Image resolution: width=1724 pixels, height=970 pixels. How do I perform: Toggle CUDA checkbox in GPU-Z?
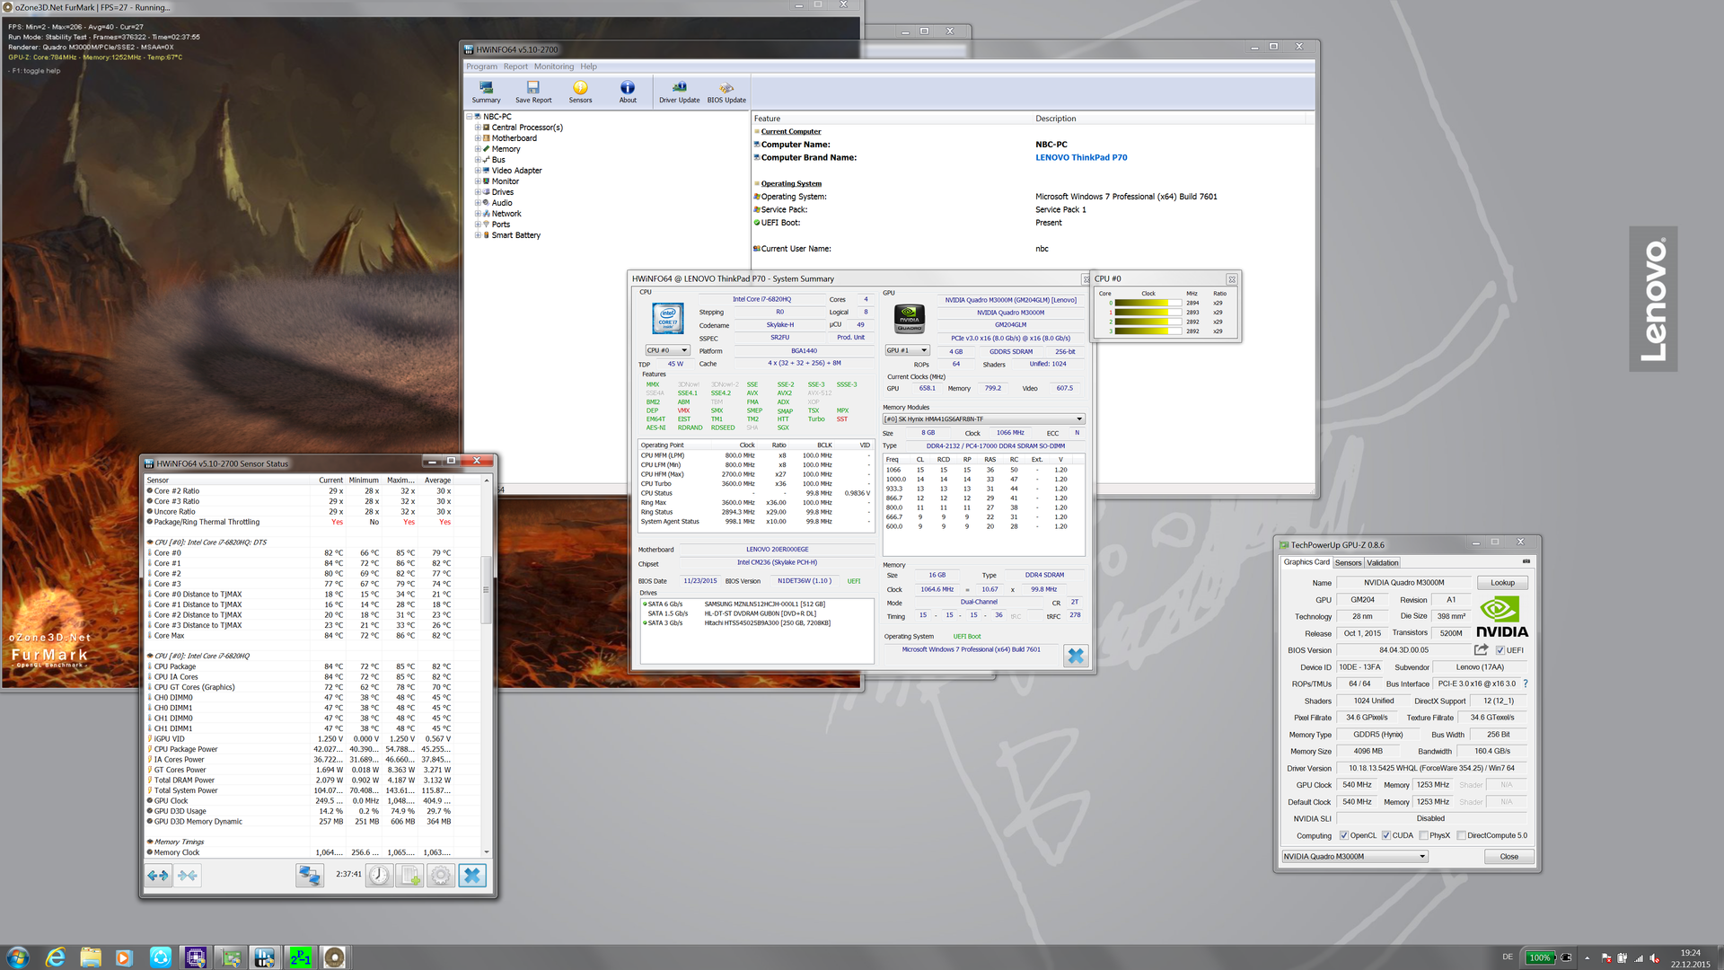pyautogui.click(x=1386, y=835)
